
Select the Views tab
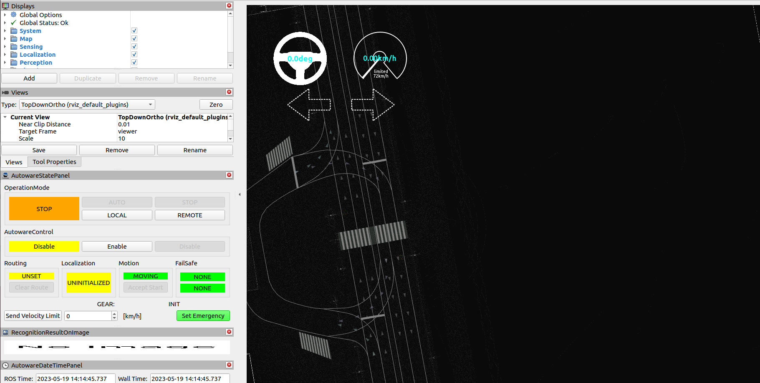click(x=14, y=162)
